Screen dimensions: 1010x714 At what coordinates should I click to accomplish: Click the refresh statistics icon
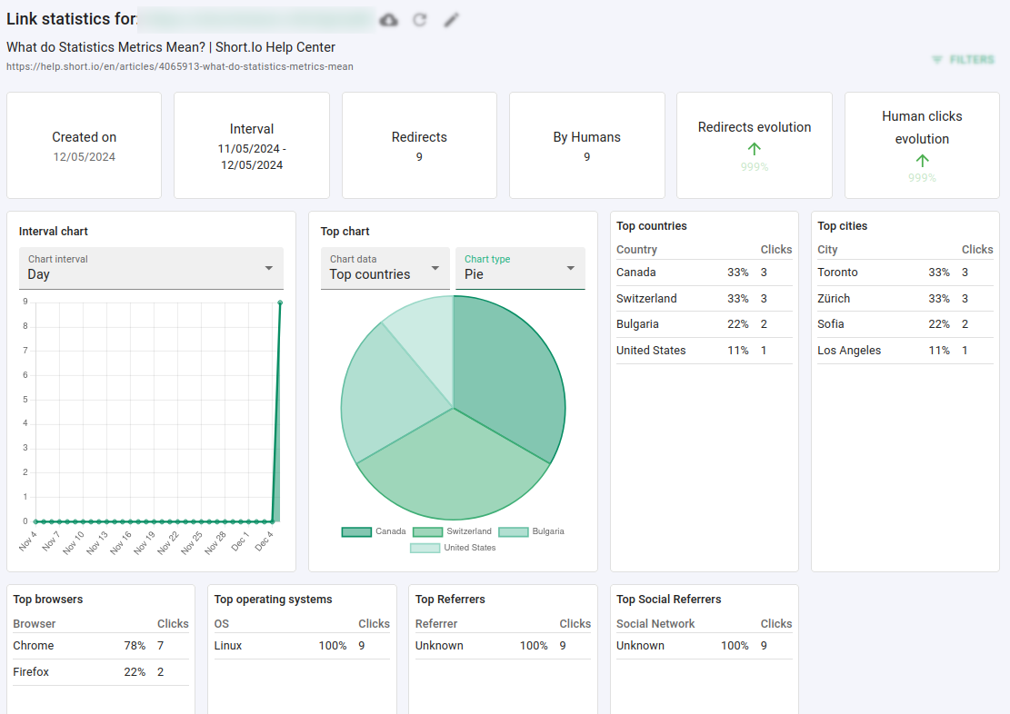pos(420,20)
